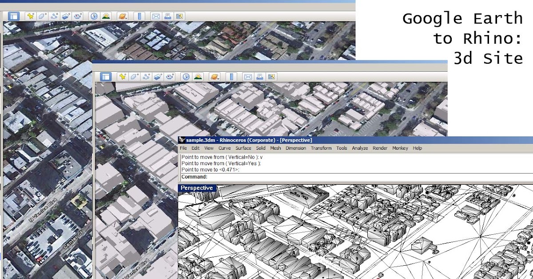Open the File menu in Rhinoceros
The height and width of the screenshot is (279, 533).
[x=183, y=148]
